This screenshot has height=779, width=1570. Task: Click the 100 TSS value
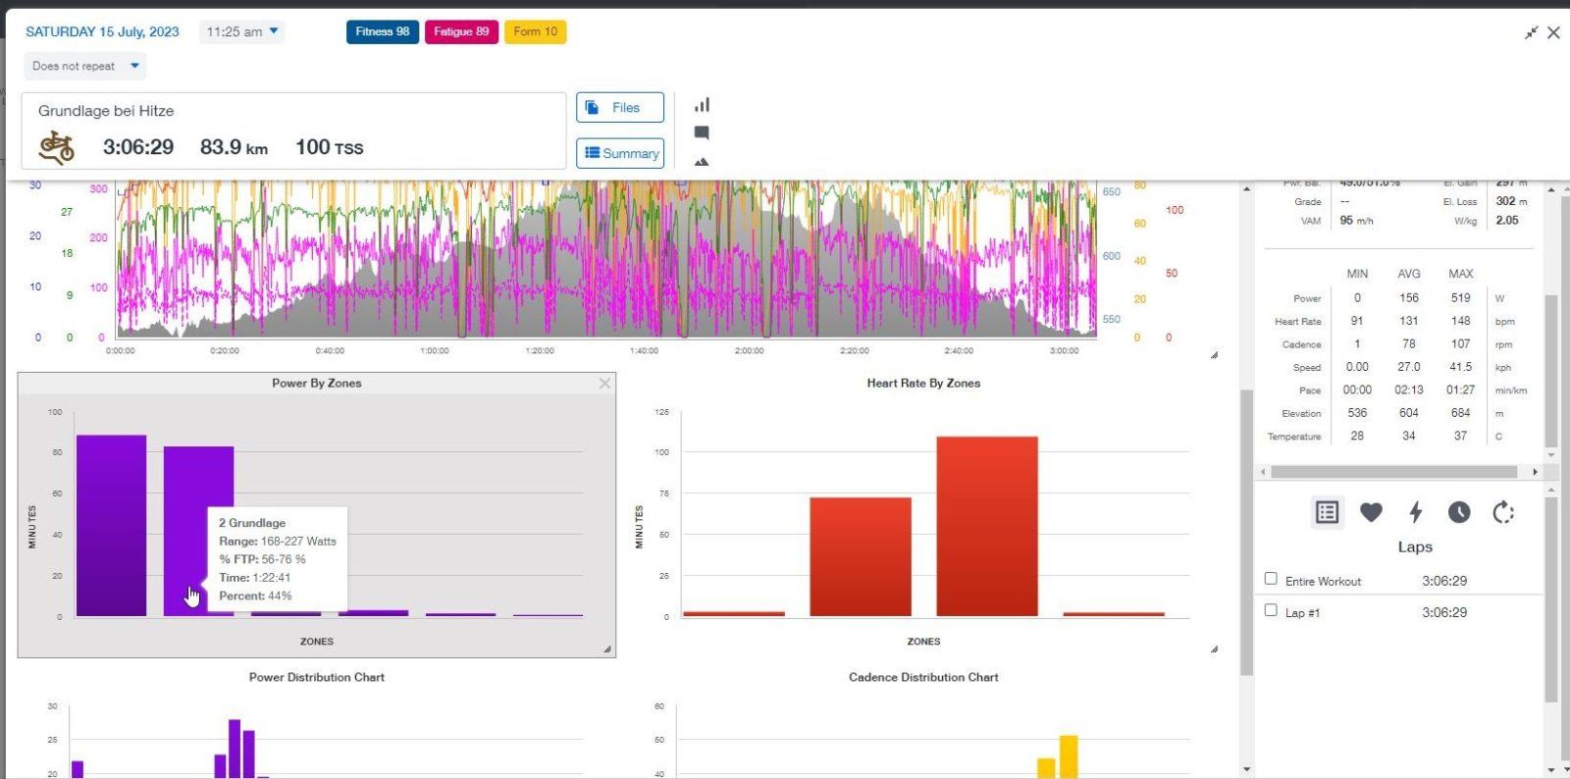pos(330,147)
